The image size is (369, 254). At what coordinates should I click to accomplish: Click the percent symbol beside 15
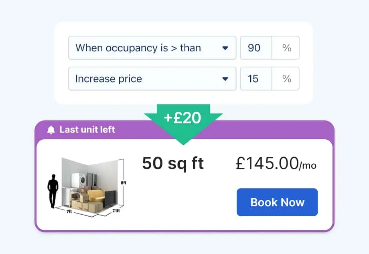point(286,79)
